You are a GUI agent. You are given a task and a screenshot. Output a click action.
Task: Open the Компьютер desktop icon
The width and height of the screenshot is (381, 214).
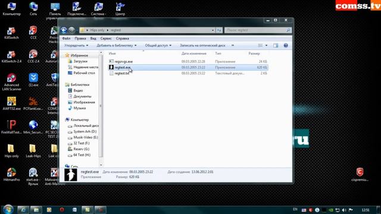[x=11, y=9]
